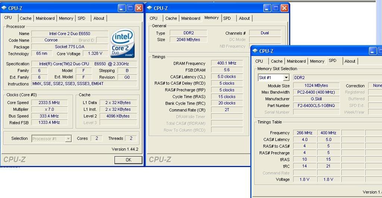Click the OK button in CPU window

pos(128,160)
